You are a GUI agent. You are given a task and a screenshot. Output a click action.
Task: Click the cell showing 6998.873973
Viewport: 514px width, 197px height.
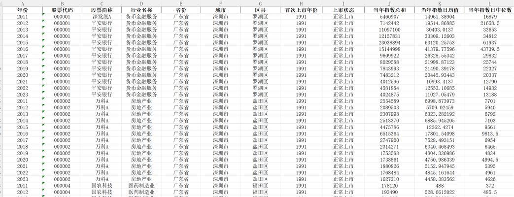440,101
